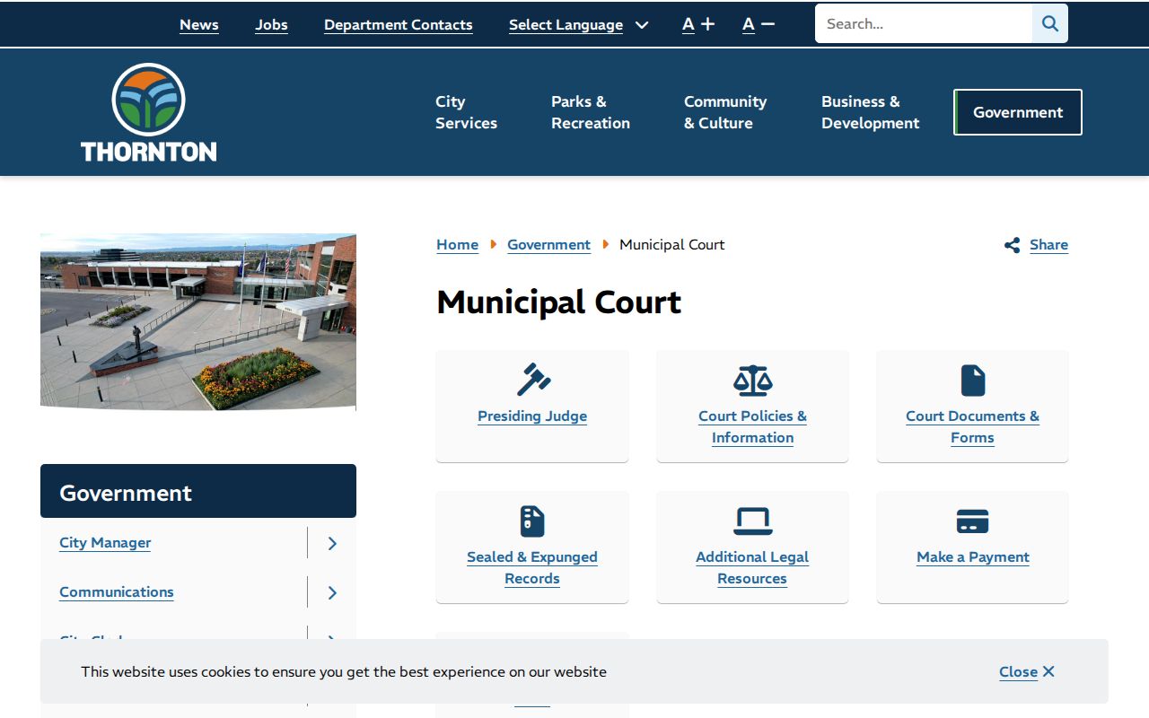Click the Share link

point(1048,245)
